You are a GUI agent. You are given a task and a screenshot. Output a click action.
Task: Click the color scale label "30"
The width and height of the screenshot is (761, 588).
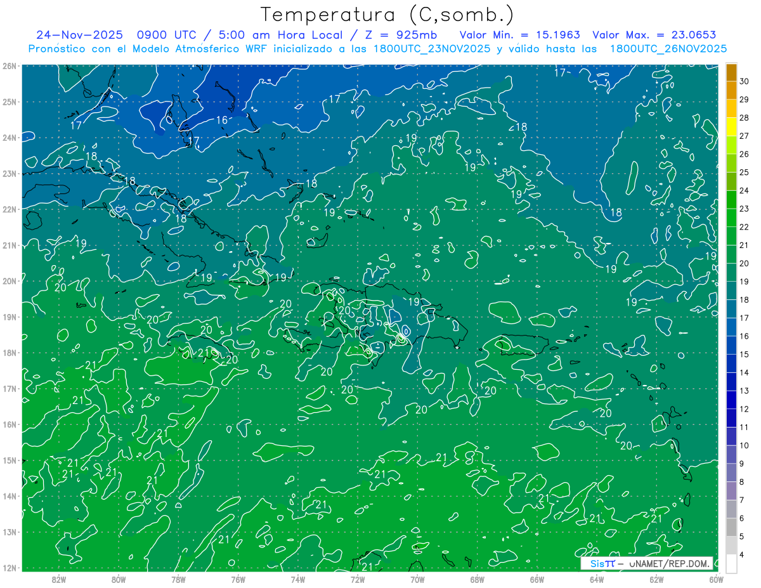[744, 81]
